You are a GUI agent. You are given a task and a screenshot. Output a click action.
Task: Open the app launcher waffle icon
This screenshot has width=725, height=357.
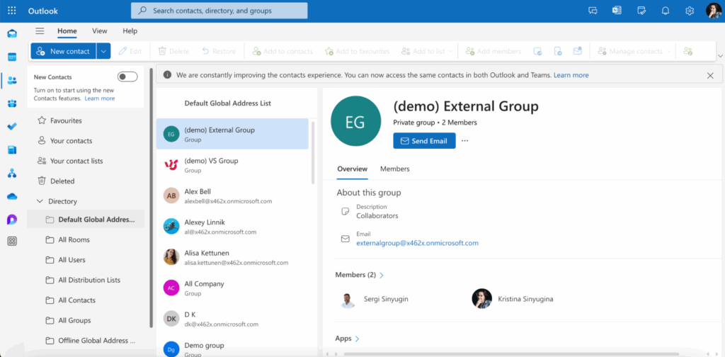(x=12, y=11)
